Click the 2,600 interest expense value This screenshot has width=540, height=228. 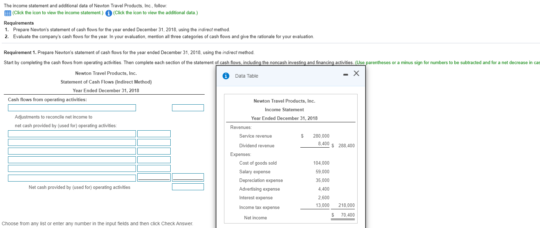point(324,198)
